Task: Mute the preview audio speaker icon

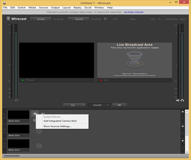Action: point(16,100)
